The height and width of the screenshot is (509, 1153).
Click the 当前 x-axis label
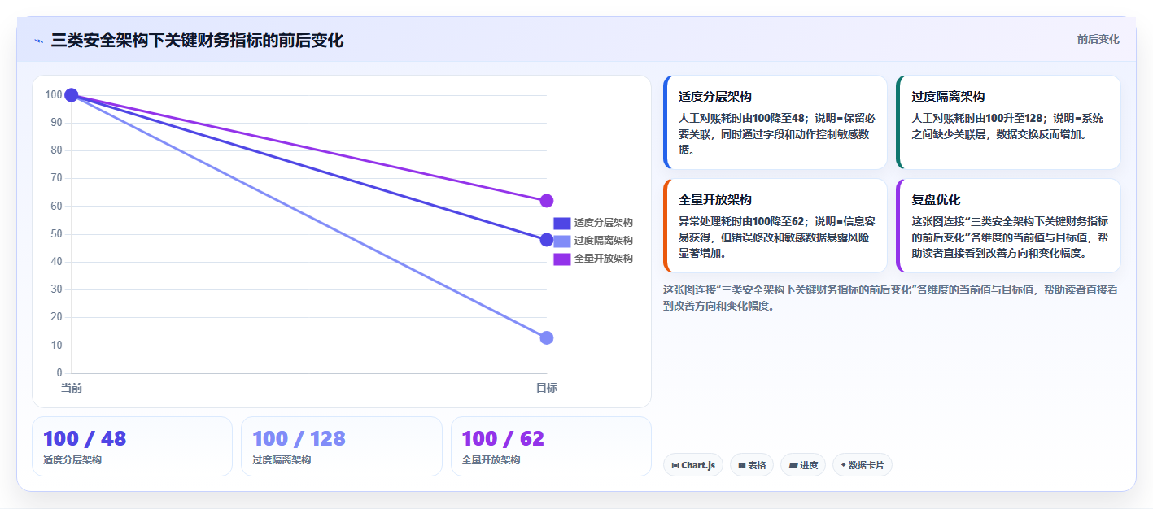72,388
